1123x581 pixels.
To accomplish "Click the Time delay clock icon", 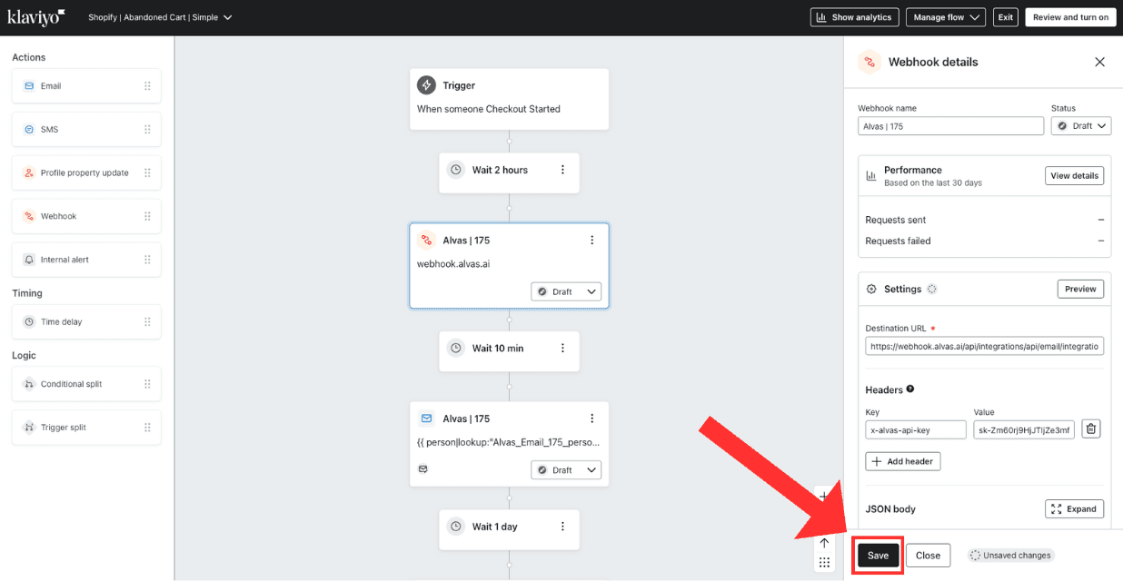I will 29,322.
